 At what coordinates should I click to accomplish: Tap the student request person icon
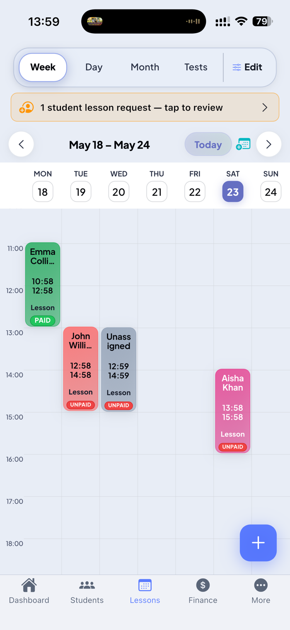pos(26,108)
